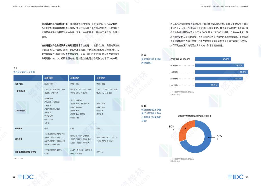Viewport: 261px width, 186px height.
Task: Click 物料齐套率 in the operations column
Action: click(100, 107)
